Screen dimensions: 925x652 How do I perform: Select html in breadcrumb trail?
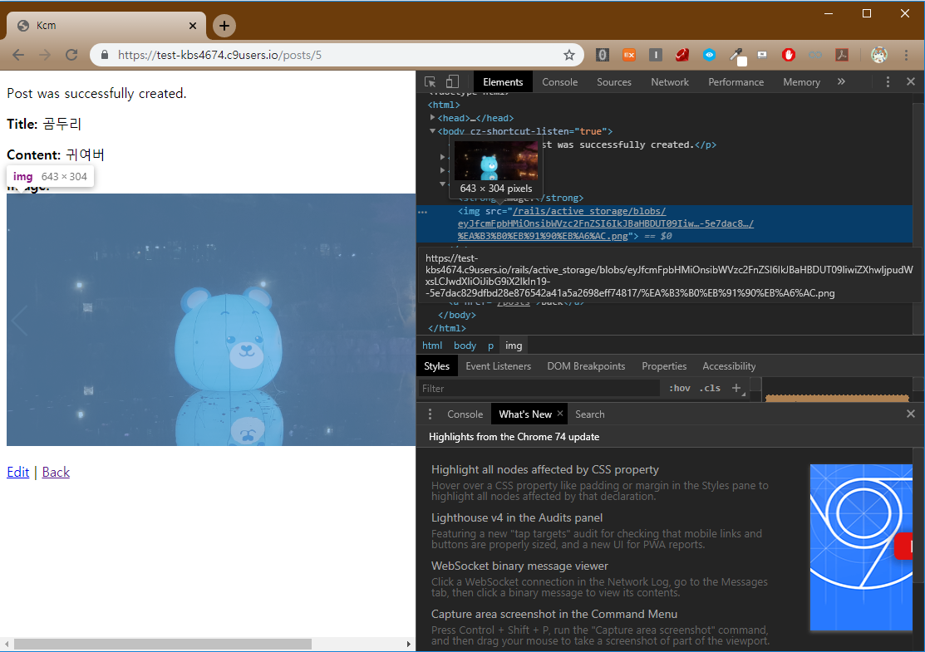click(x=432, y=346)
